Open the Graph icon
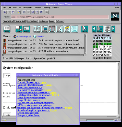 [52, 29]
